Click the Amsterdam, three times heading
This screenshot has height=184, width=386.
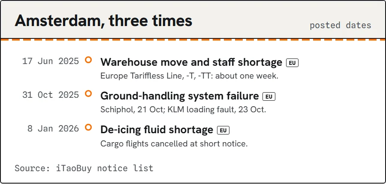point(103,21)
